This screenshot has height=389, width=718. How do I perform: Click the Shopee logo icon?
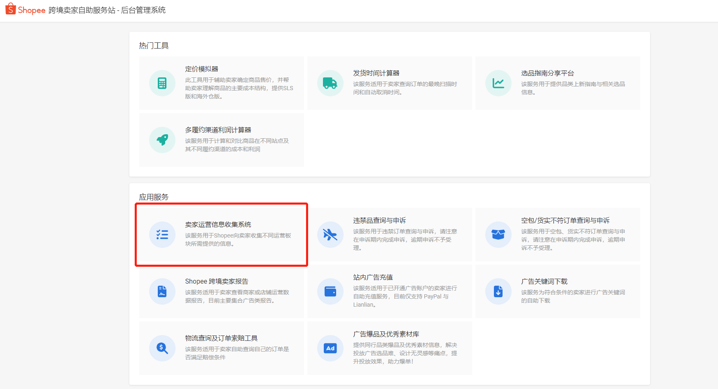pyautogui.click(x=11, y=9)
